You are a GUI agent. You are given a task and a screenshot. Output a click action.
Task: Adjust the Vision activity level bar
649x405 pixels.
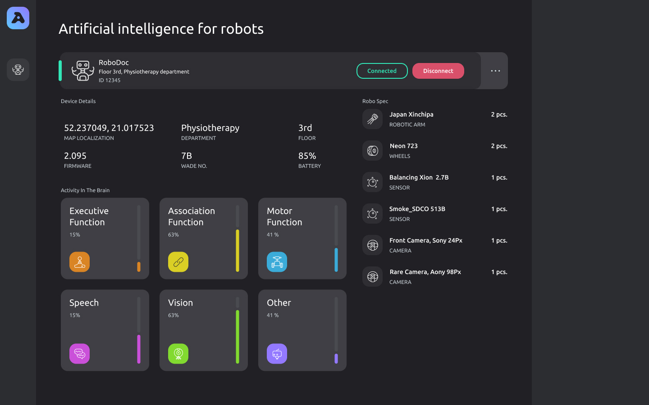pyautogui.click(x=238, y=337)
